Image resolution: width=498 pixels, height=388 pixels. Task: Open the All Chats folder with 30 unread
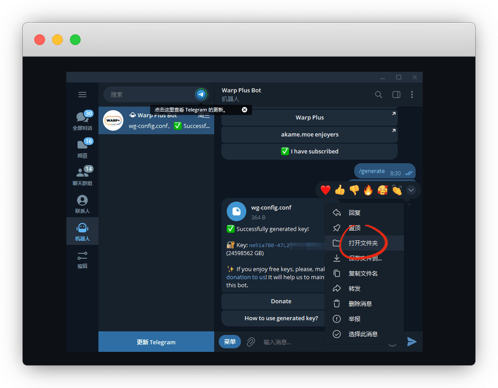tap(82, 120)
